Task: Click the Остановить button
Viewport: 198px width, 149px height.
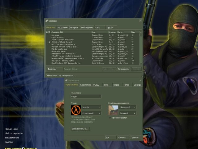Action: (123, 69)
